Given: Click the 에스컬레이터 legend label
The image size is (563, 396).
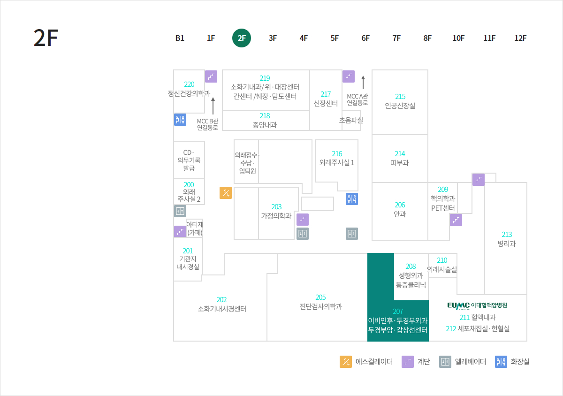Looking at the screenshot, I should 374,362.
